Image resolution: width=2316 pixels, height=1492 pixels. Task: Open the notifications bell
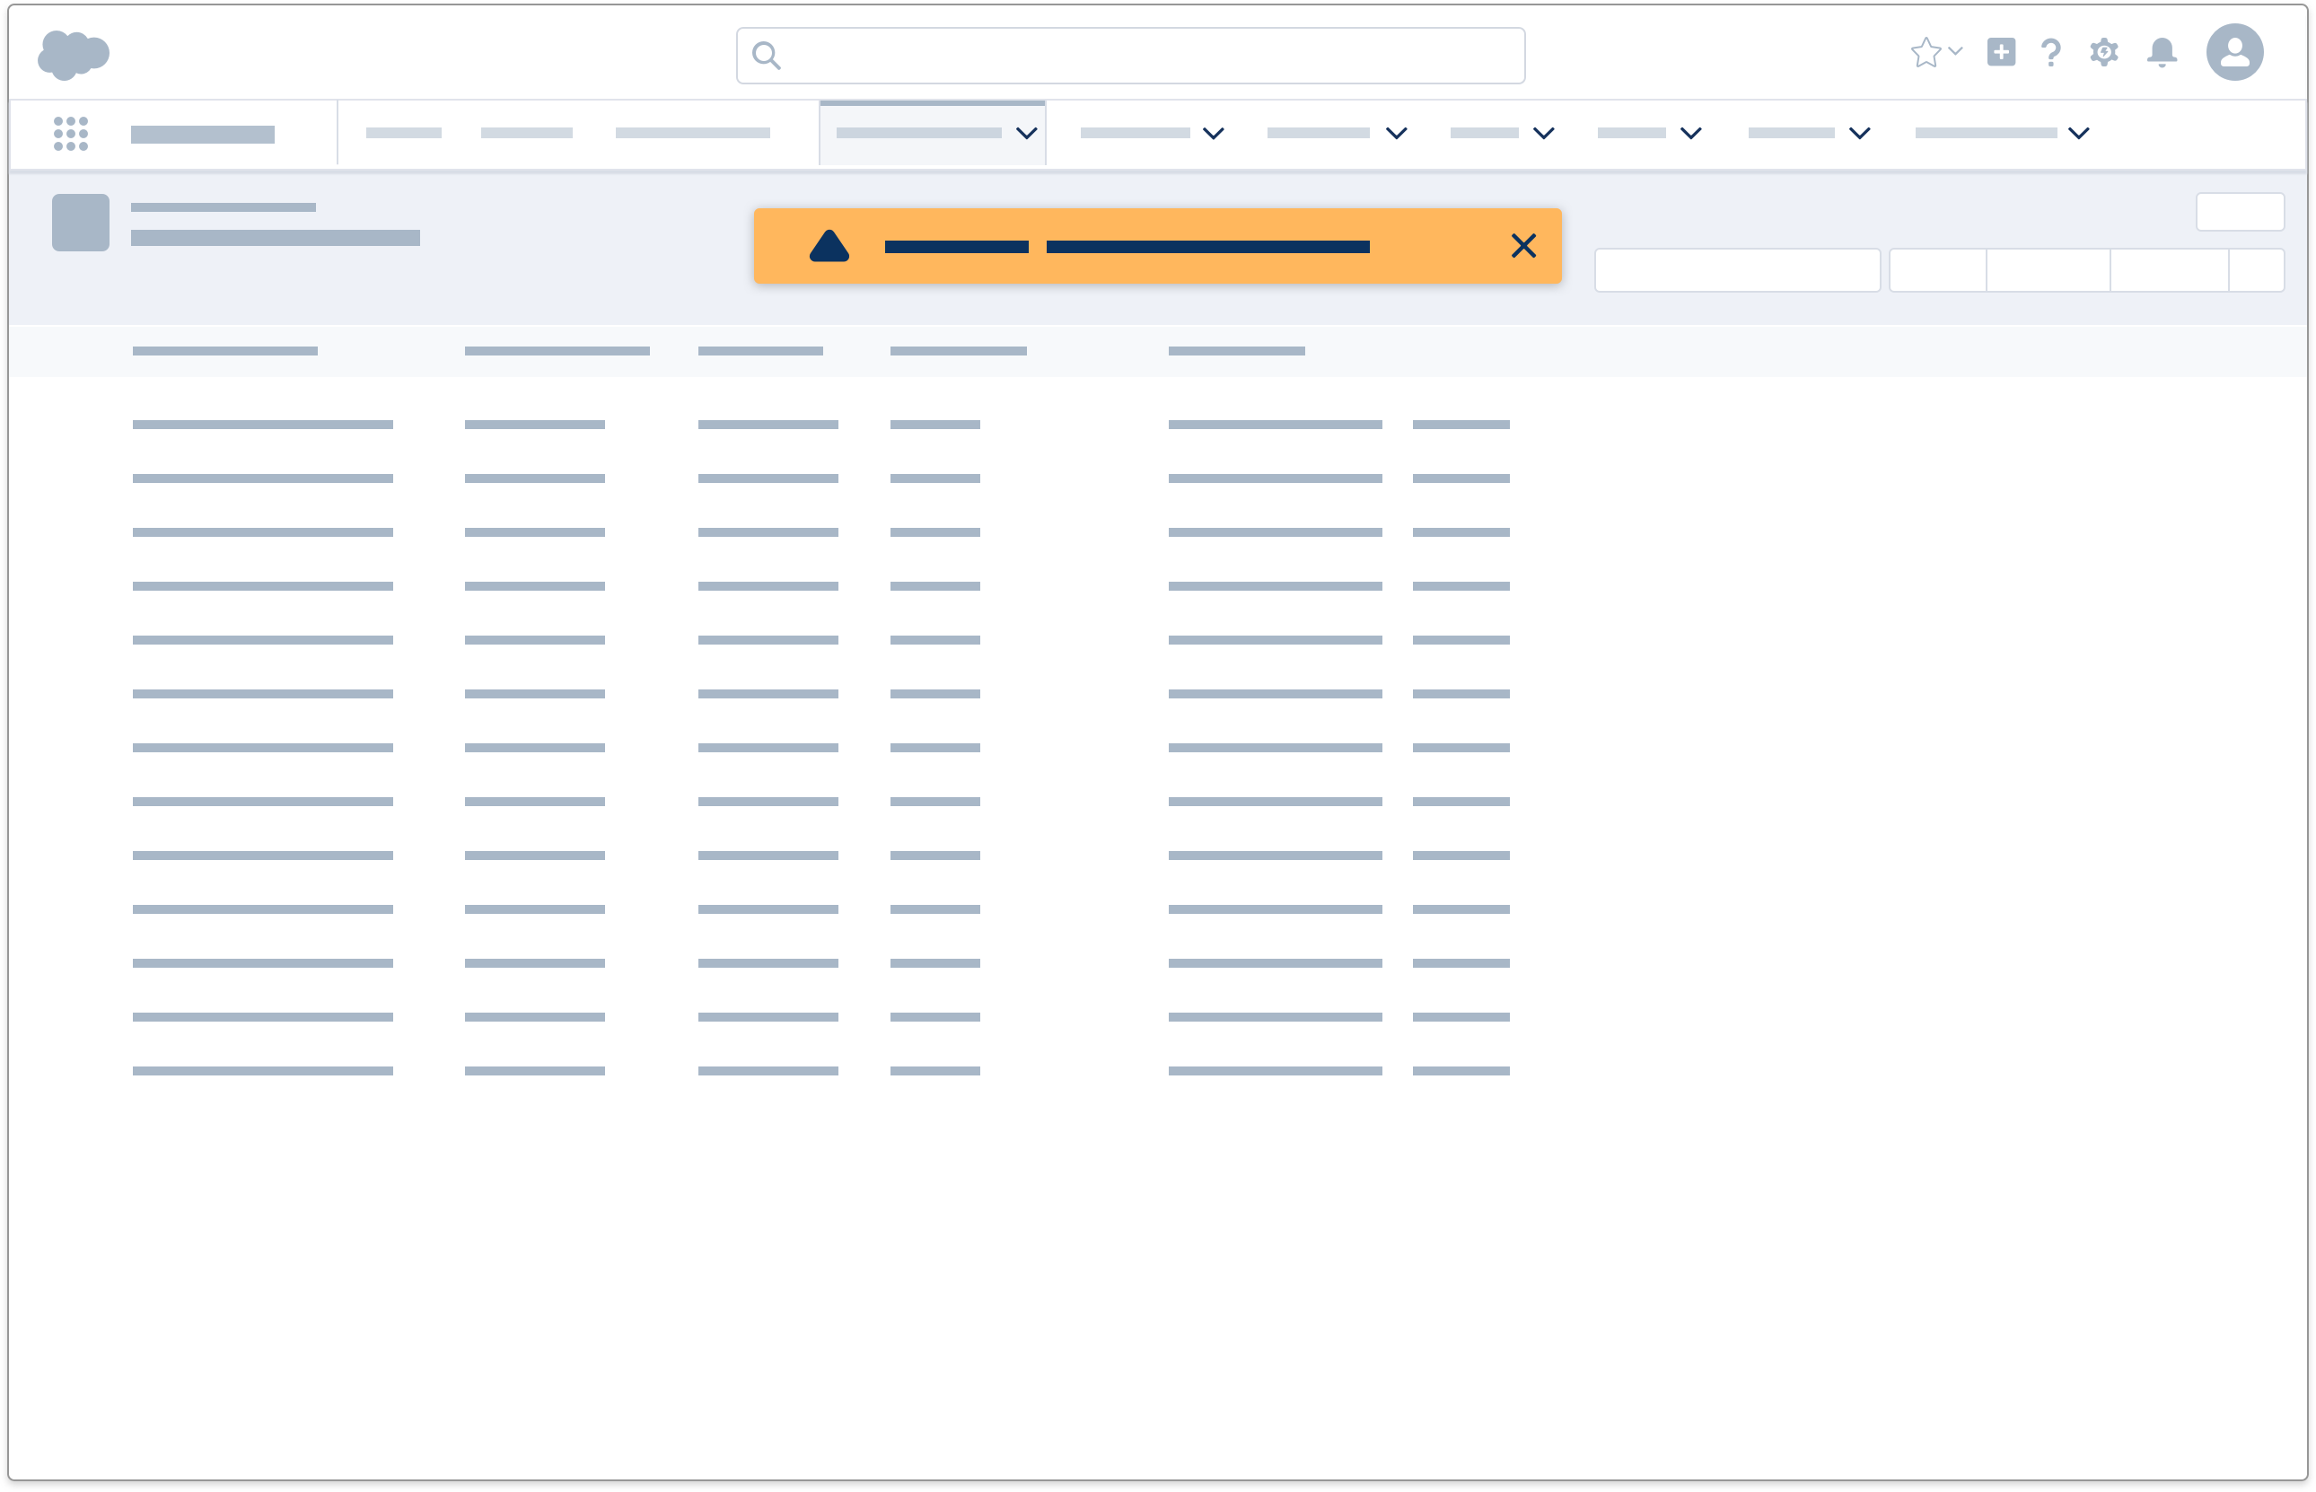pos(2161,52)
